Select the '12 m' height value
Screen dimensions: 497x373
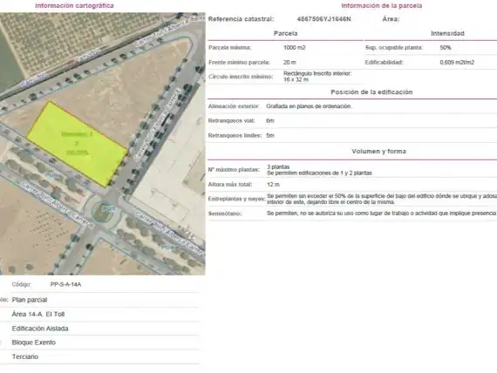[x=273, y=185]
